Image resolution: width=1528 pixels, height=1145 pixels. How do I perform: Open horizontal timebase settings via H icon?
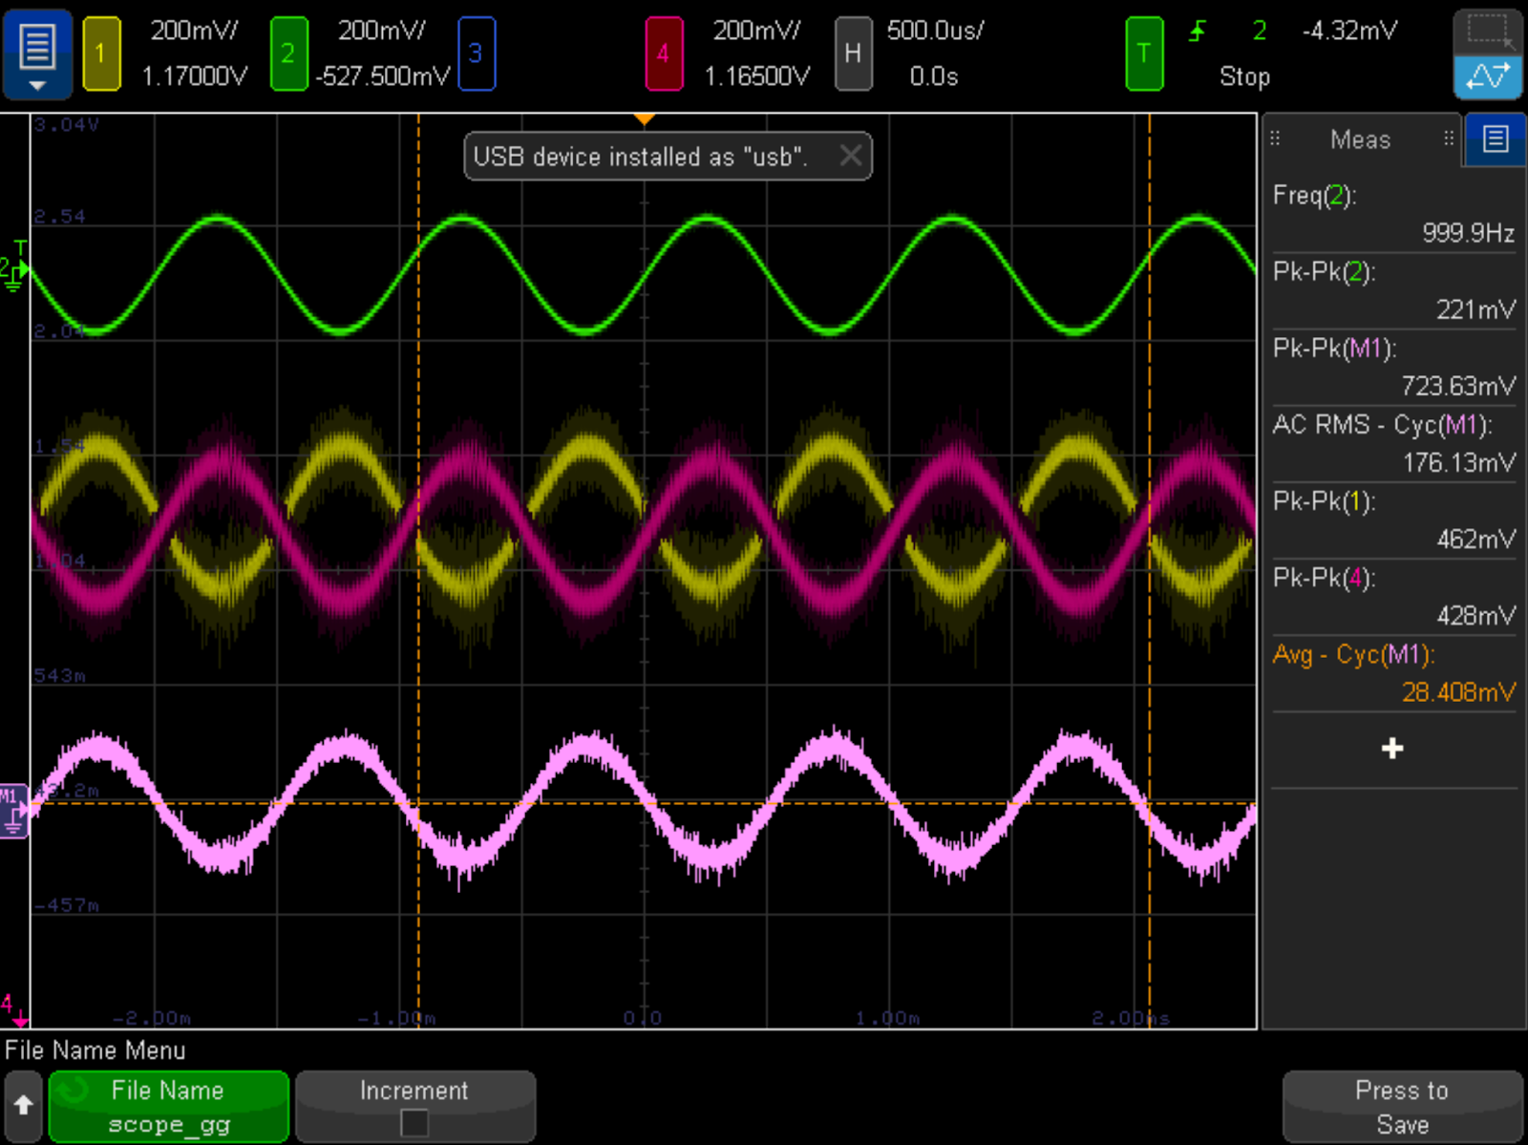pyautogui.click(x=853, y=53)
